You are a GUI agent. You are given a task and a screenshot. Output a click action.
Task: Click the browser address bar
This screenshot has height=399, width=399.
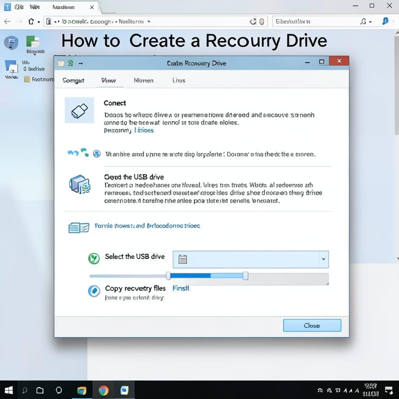[x=155, y=22]
